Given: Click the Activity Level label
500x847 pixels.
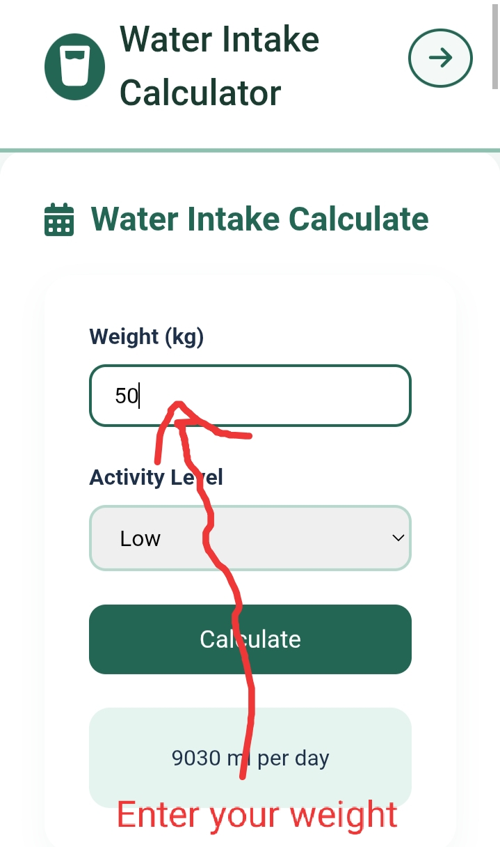Looking at the screenshot, I should (x=156, y=476).
